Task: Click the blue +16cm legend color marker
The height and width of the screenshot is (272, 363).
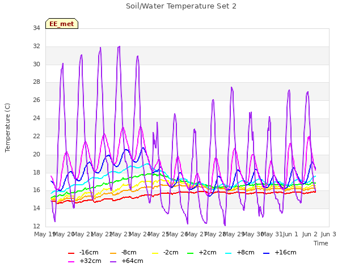Action: (x=266, y=253)
